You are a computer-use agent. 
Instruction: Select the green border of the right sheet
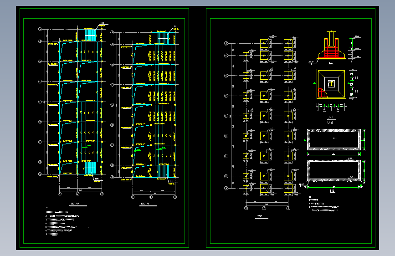[291, 128]
